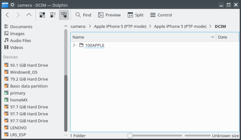Click the 100APPLE folder icon
The height and width of the screenshot is (140, 241).
(81, 45)
